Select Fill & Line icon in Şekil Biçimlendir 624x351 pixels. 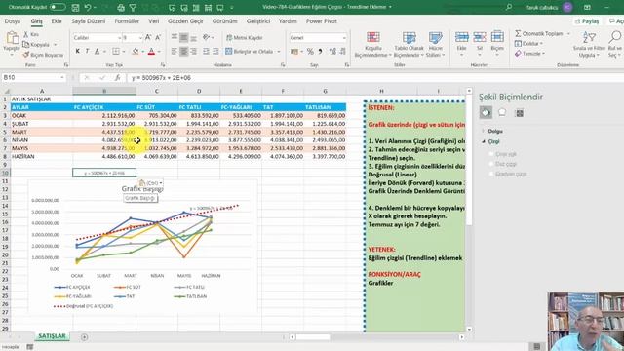[486, 113]
